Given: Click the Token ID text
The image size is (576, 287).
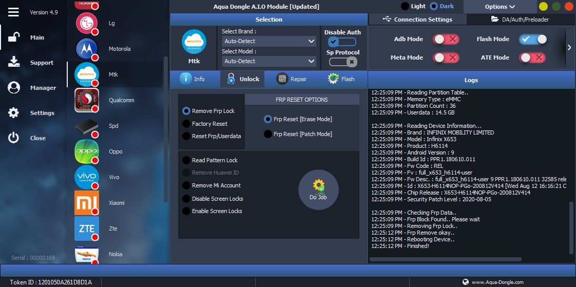Looking at the screenshot, I should (51, 282).
